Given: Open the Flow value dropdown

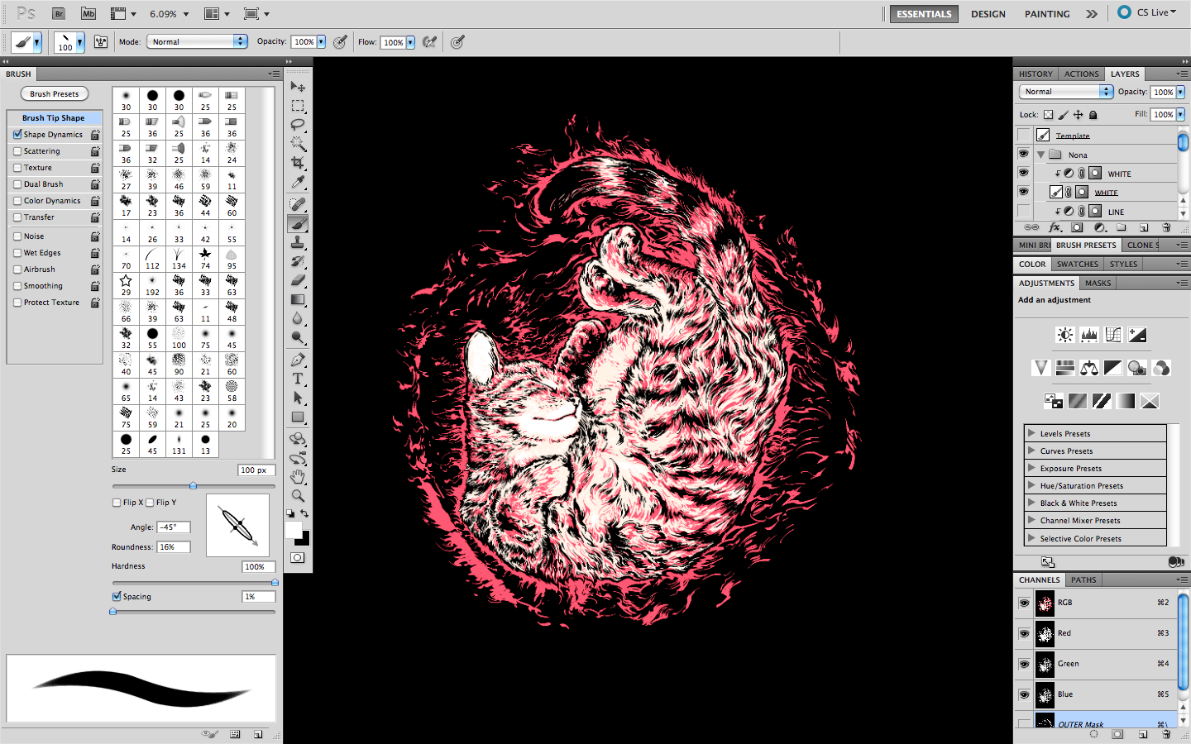Looking at the screenshot, I should click(x=410, y=42).
